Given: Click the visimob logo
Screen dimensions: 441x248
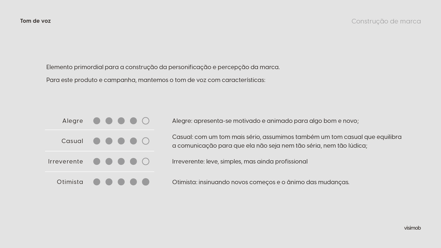Looking at the screenshot, I should [x=412, y=228].
